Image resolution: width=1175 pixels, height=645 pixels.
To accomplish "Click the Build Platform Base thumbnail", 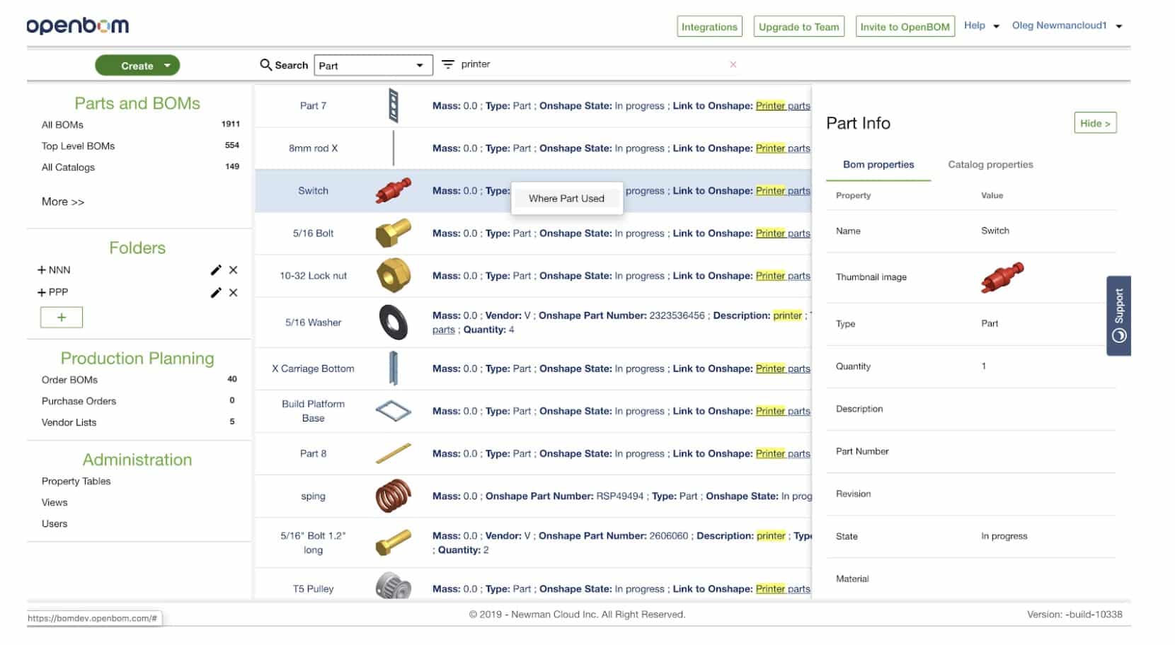I will pos(394,411).
